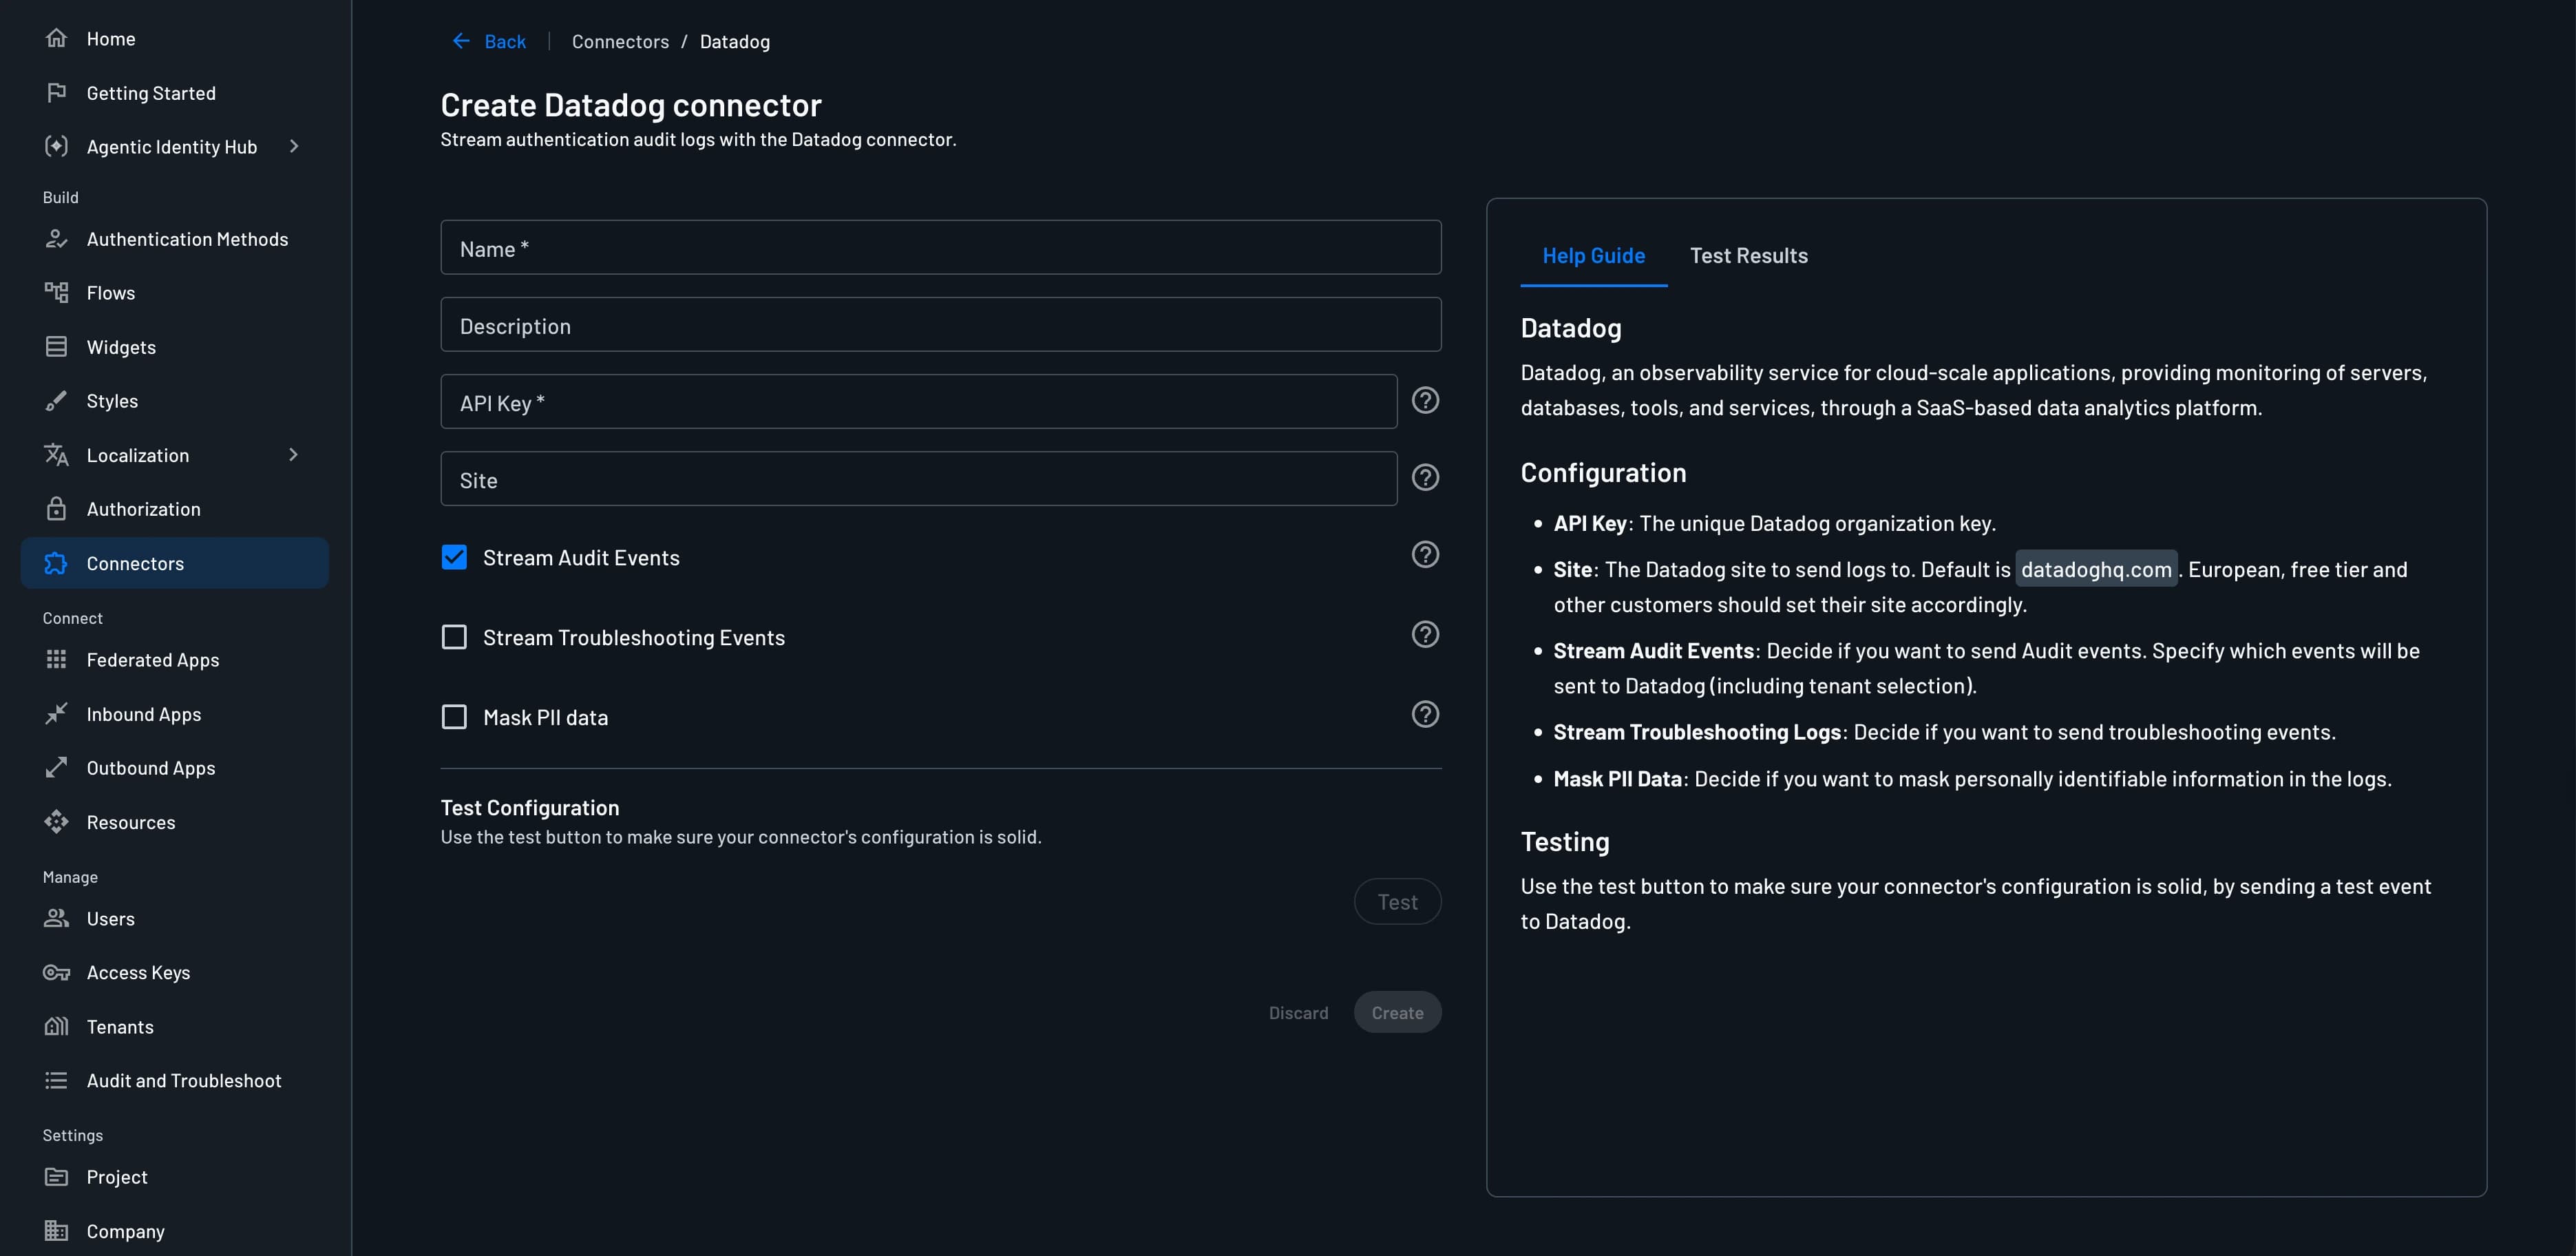Click the datadoghq.com code text
Image resolution: width=2576 pixels, height=1256 pixels.
[2096, 569]
